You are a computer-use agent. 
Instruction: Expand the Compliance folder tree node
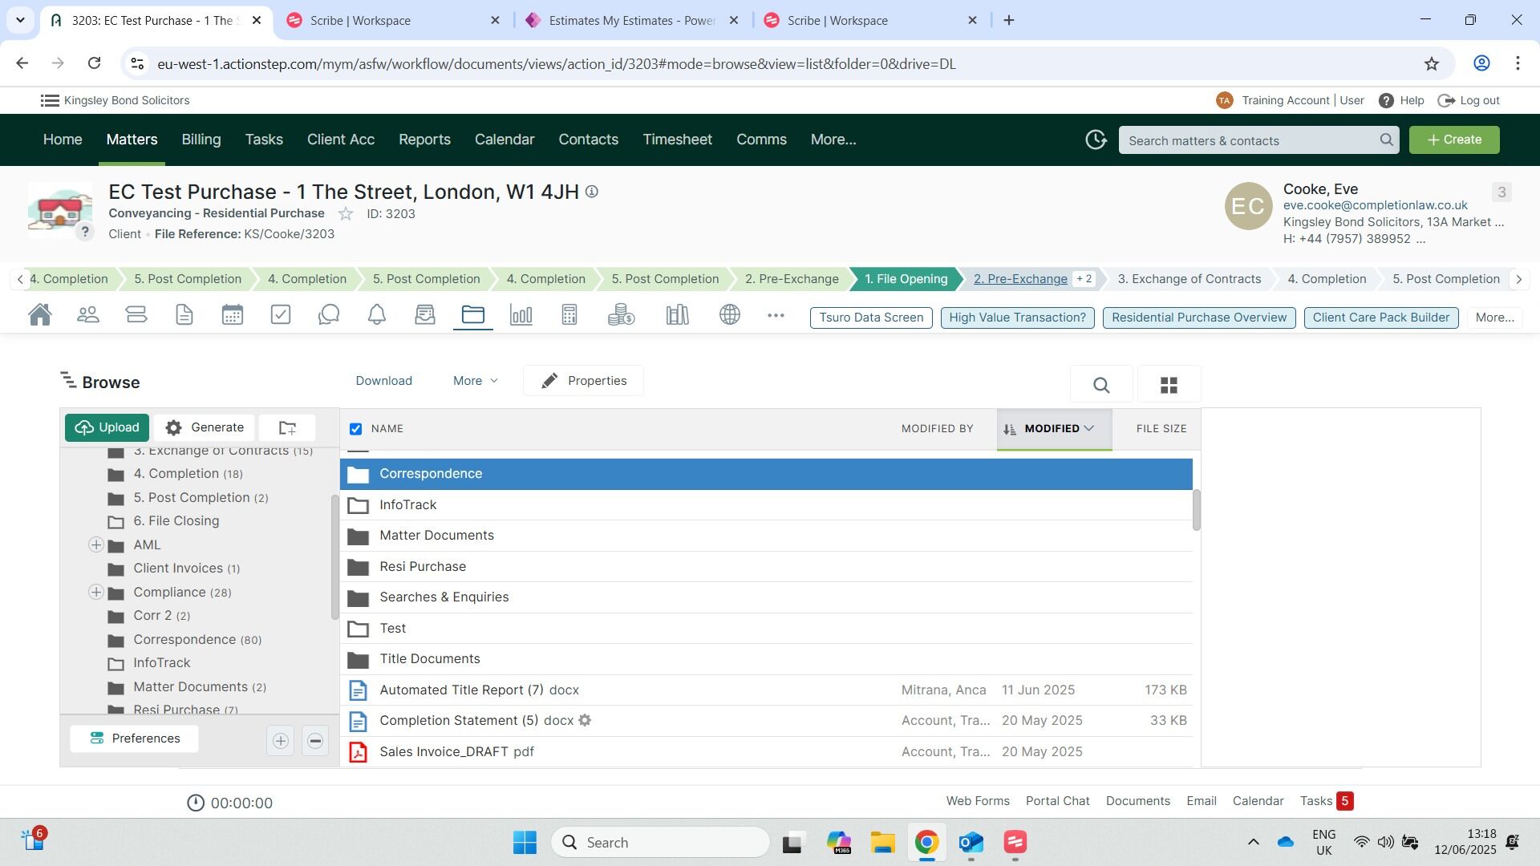96,593
